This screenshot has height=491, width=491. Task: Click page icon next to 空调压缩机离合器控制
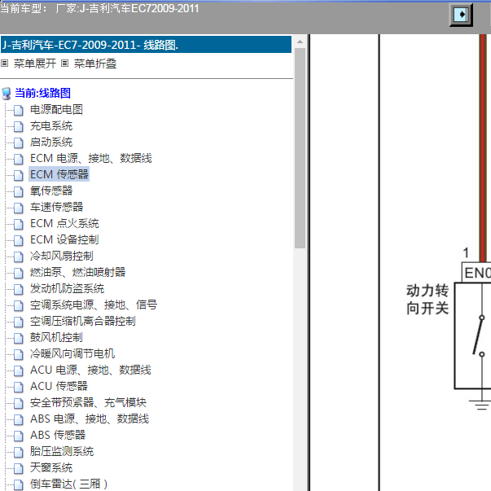pos(19,322)
